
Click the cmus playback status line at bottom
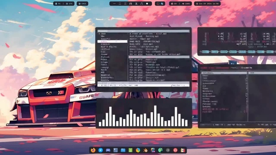[x=144, y=85]
